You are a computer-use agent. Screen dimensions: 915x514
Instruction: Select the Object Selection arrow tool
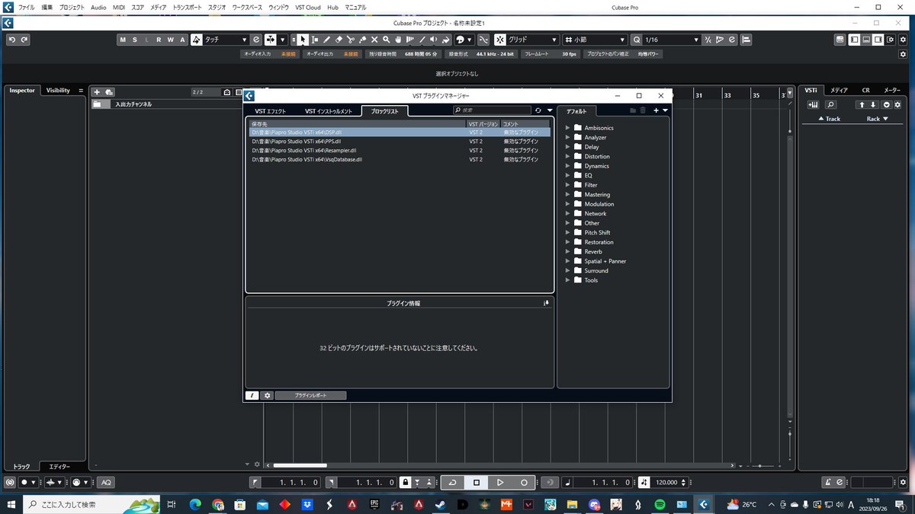[303, 40]
